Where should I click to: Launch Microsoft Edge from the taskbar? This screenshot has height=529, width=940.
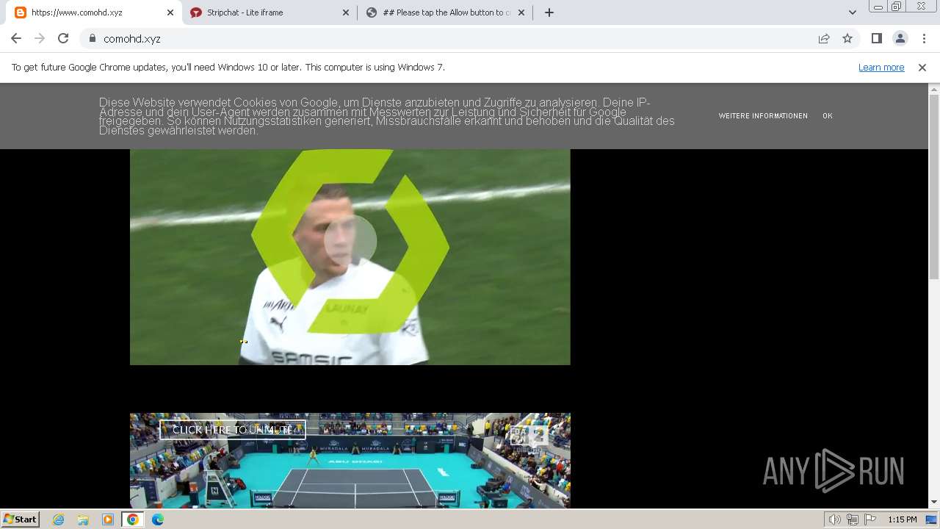pos(158,519)
